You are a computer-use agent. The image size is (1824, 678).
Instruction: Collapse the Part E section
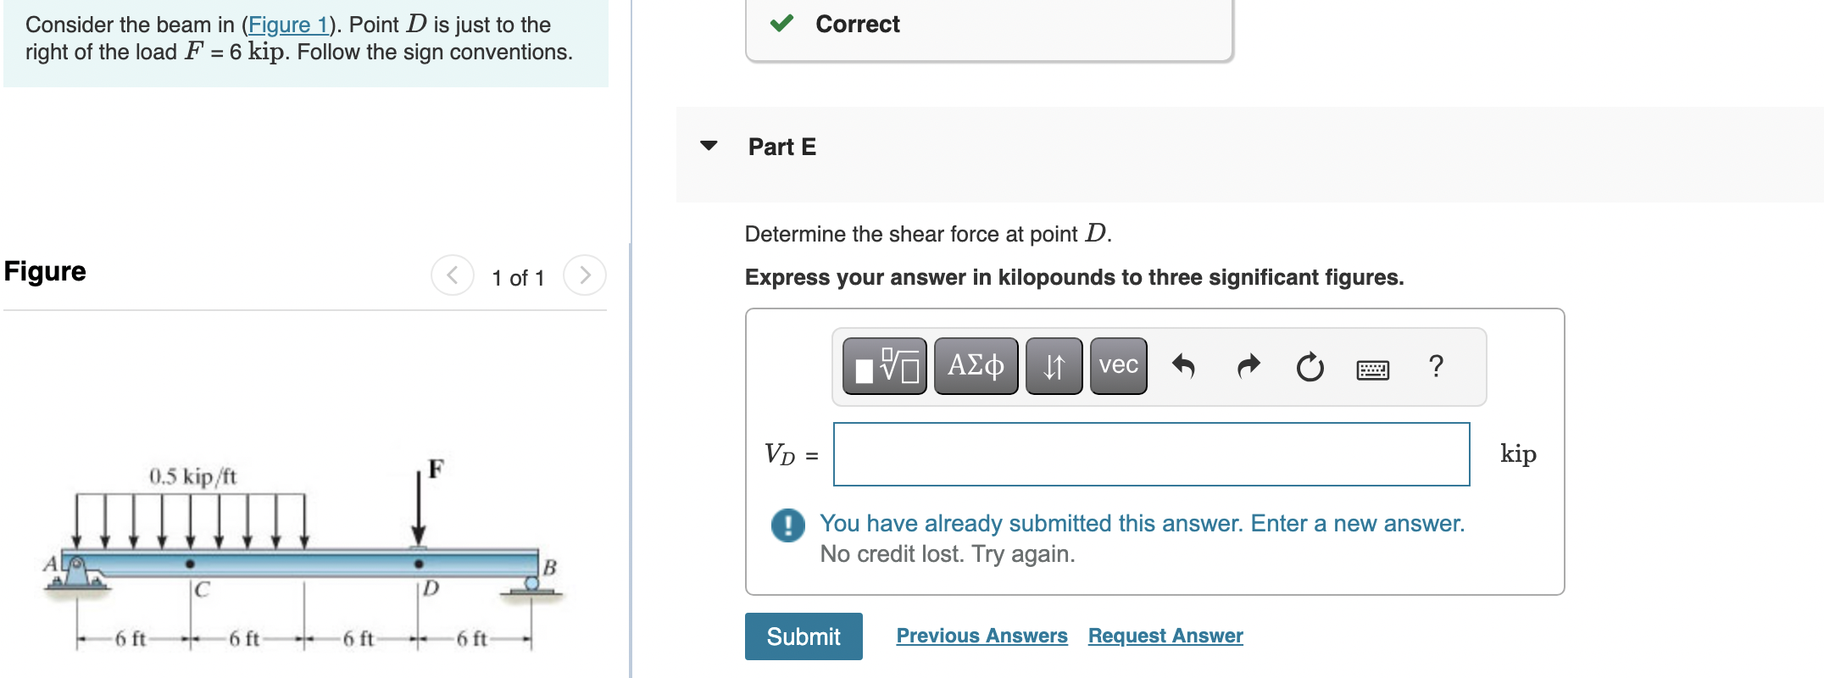[x=709, y=147]
